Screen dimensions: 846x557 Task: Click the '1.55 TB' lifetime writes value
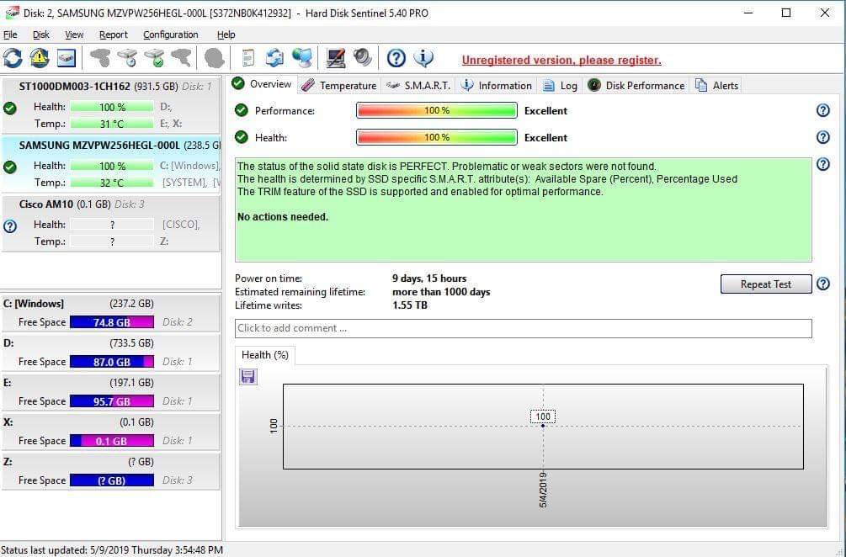pos(409,305)
